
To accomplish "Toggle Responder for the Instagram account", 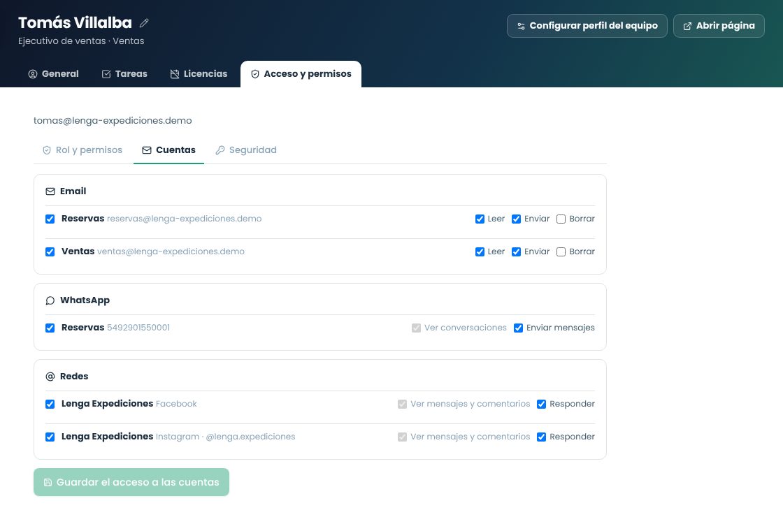I will (541, 437).
